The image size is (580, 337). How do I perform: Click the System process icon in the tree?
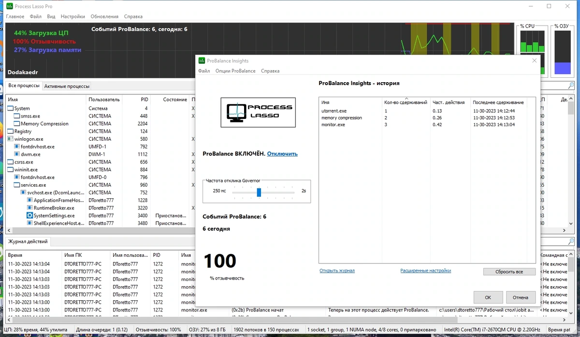coord(10,108)
